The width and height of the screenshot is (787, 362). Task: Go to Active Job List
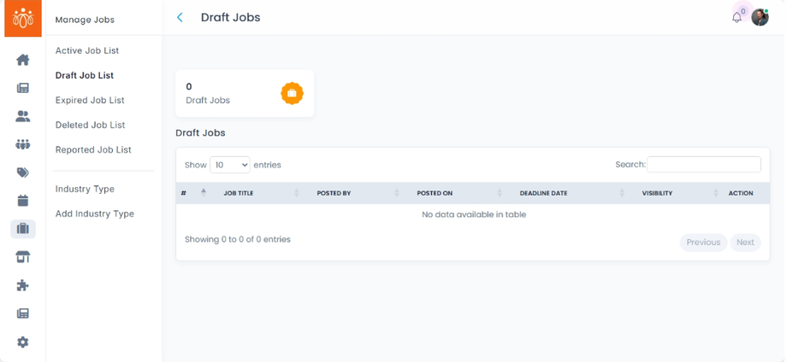point(87,50)
